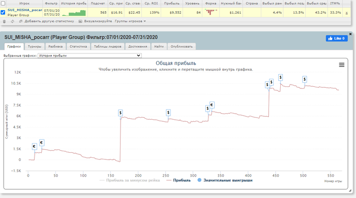Open the Найти tab
The width and height of the screenshot is (356, 198).
[x=159, y=46]
